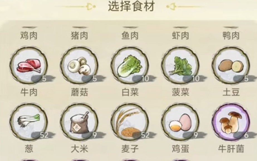Choose the 鸭肉 duck label
This screenshot has width=257, height=161.
tap(231, 35)
